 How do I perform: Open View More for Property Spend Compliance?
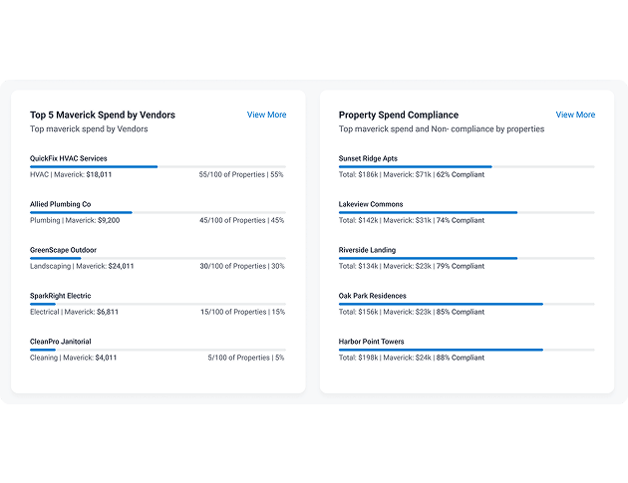click(575, 115)
